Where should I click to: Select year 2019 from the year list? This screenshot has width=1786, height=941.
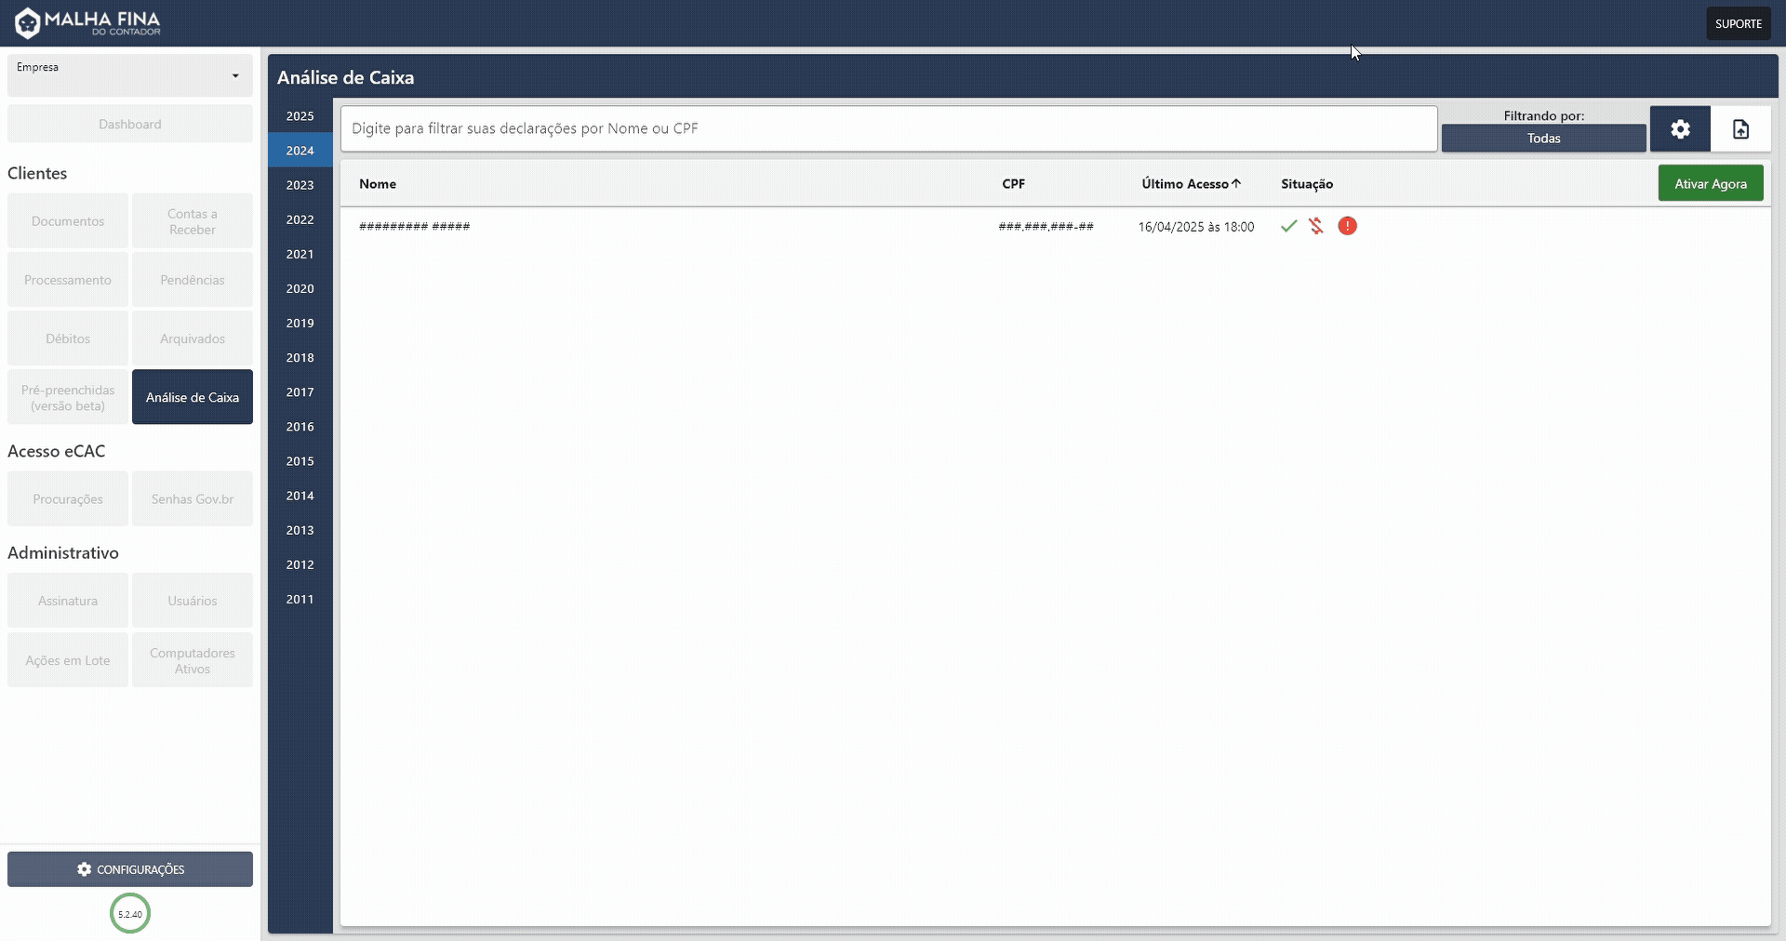tap(299, 323)
